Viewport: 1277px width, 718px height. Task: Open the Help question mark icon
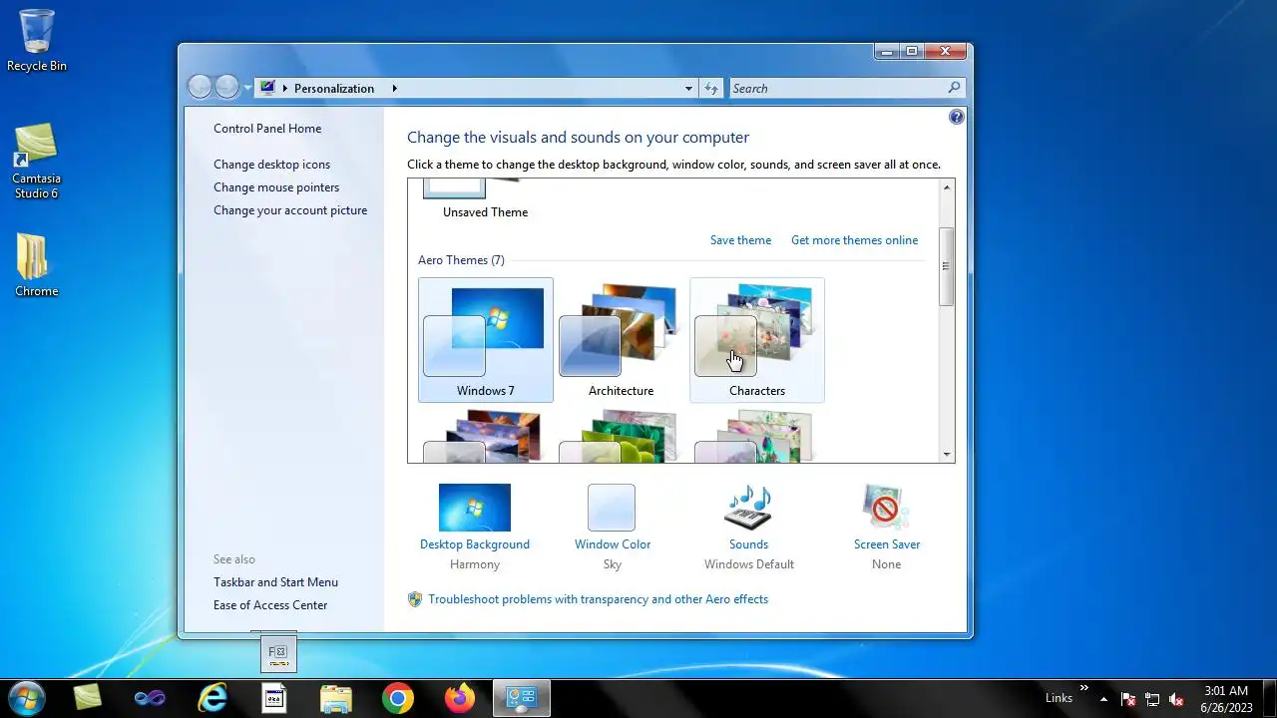(957, 117)
